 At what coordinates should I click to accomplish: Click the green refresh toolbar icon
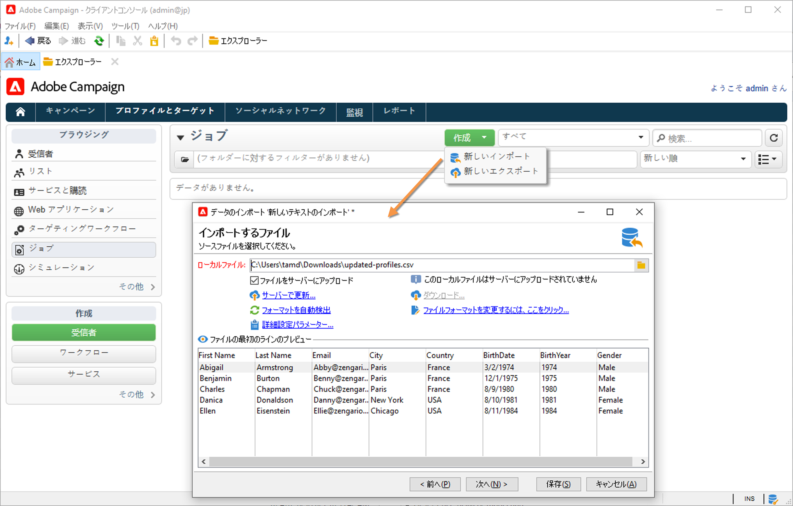click(99, 41)
